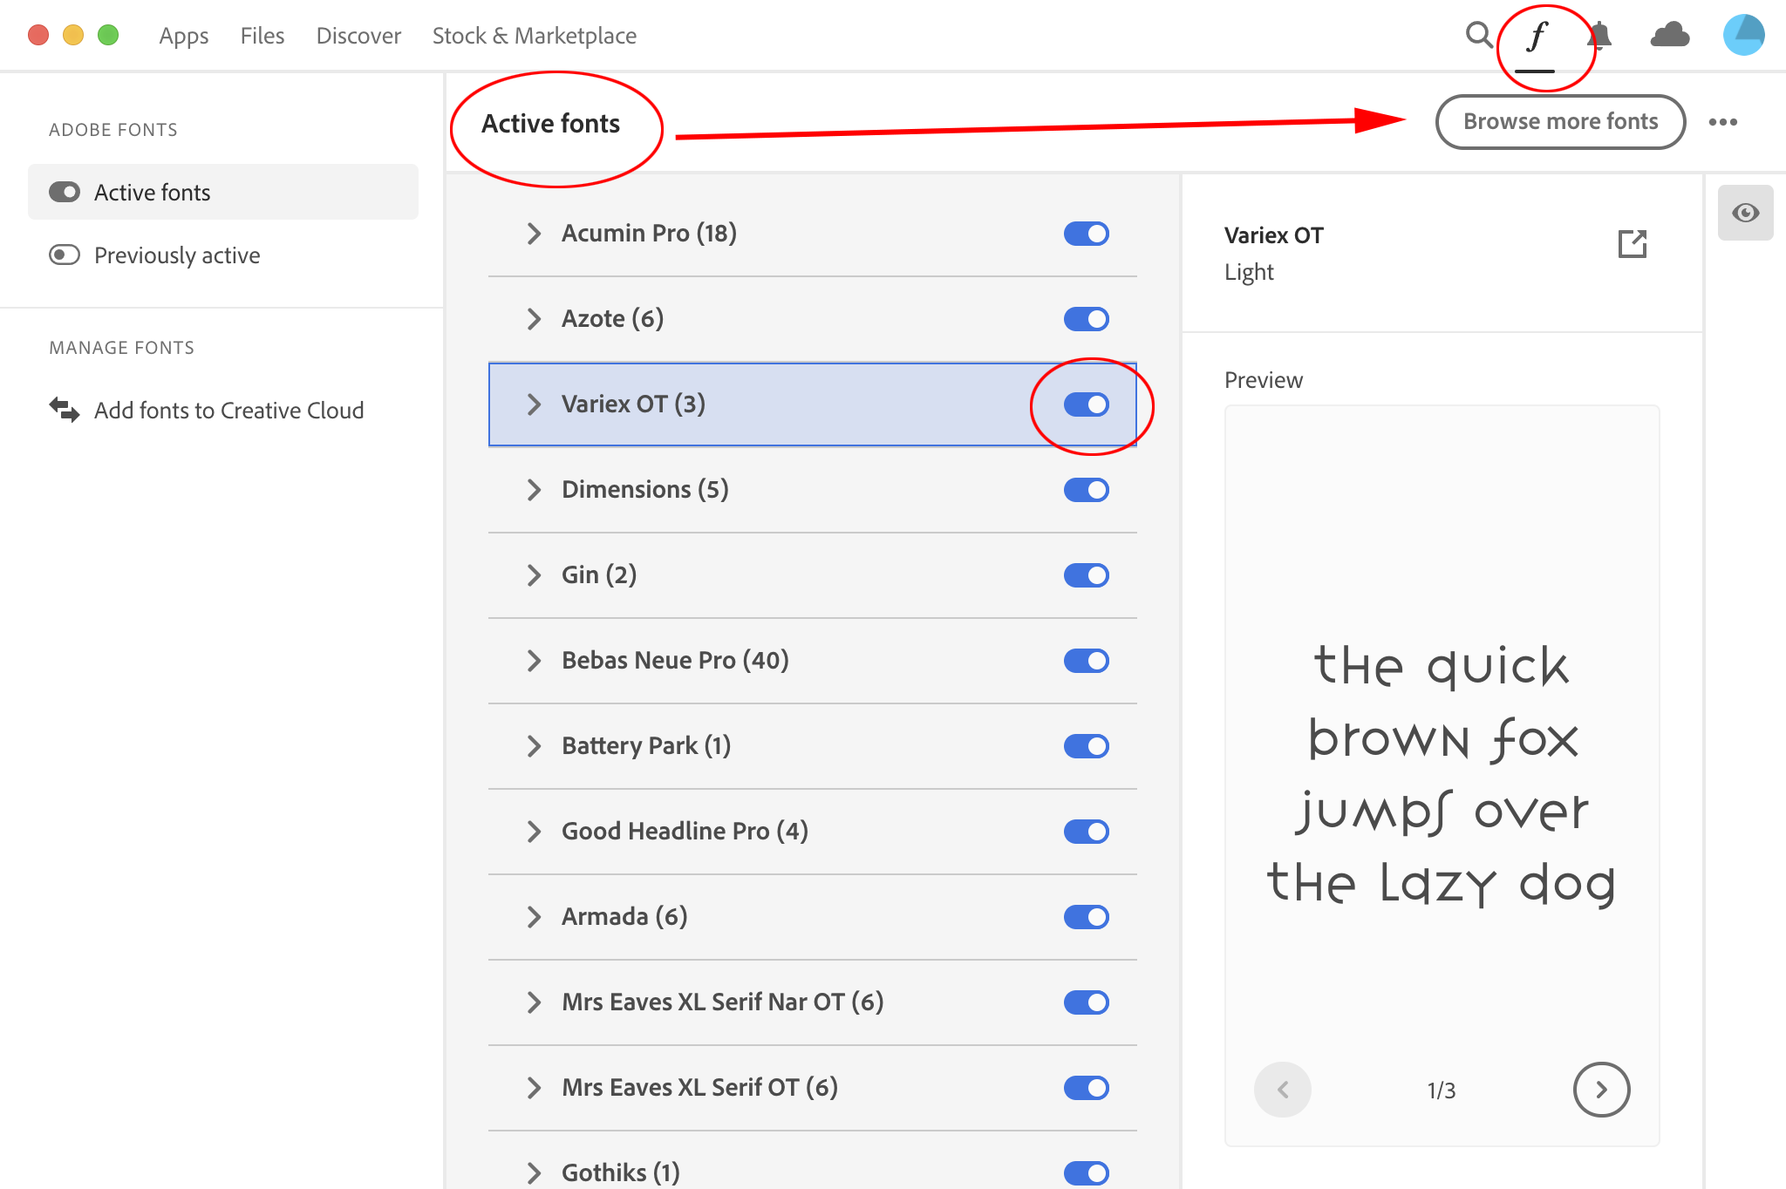Click the search icon
Image resolution: width=1786 pixels, height=1189 pixels.
point(1478,35)
